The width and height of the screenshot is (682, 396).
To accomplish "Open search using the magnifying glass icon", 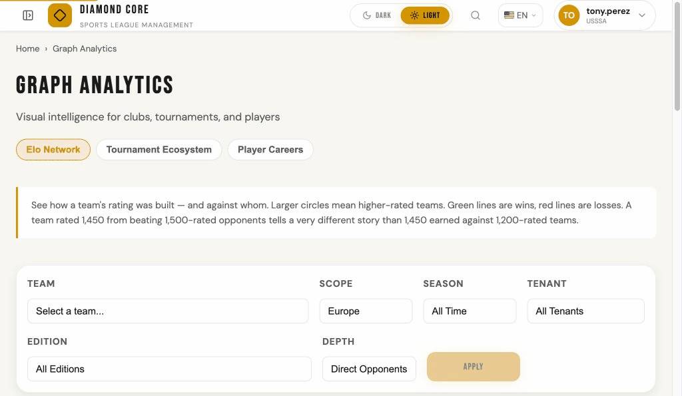I will click(476, 15).
